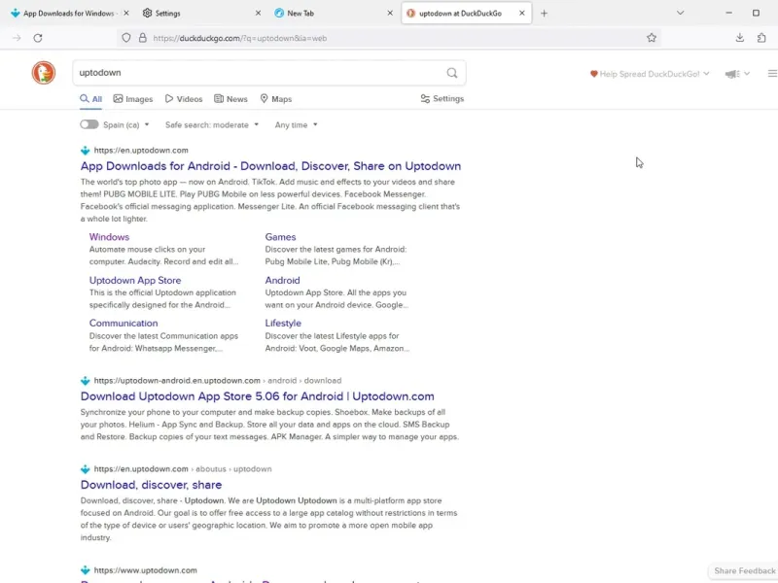Image resolution: width=778 pixels, height=583 pixels.
Task: Close the uptodown at DuckDuckGo tab
Action: [522, 14]
